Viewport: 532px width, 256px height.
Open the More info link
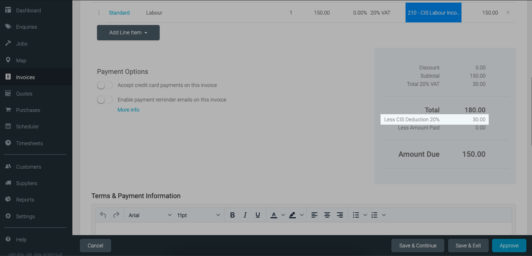pos(128,110)
